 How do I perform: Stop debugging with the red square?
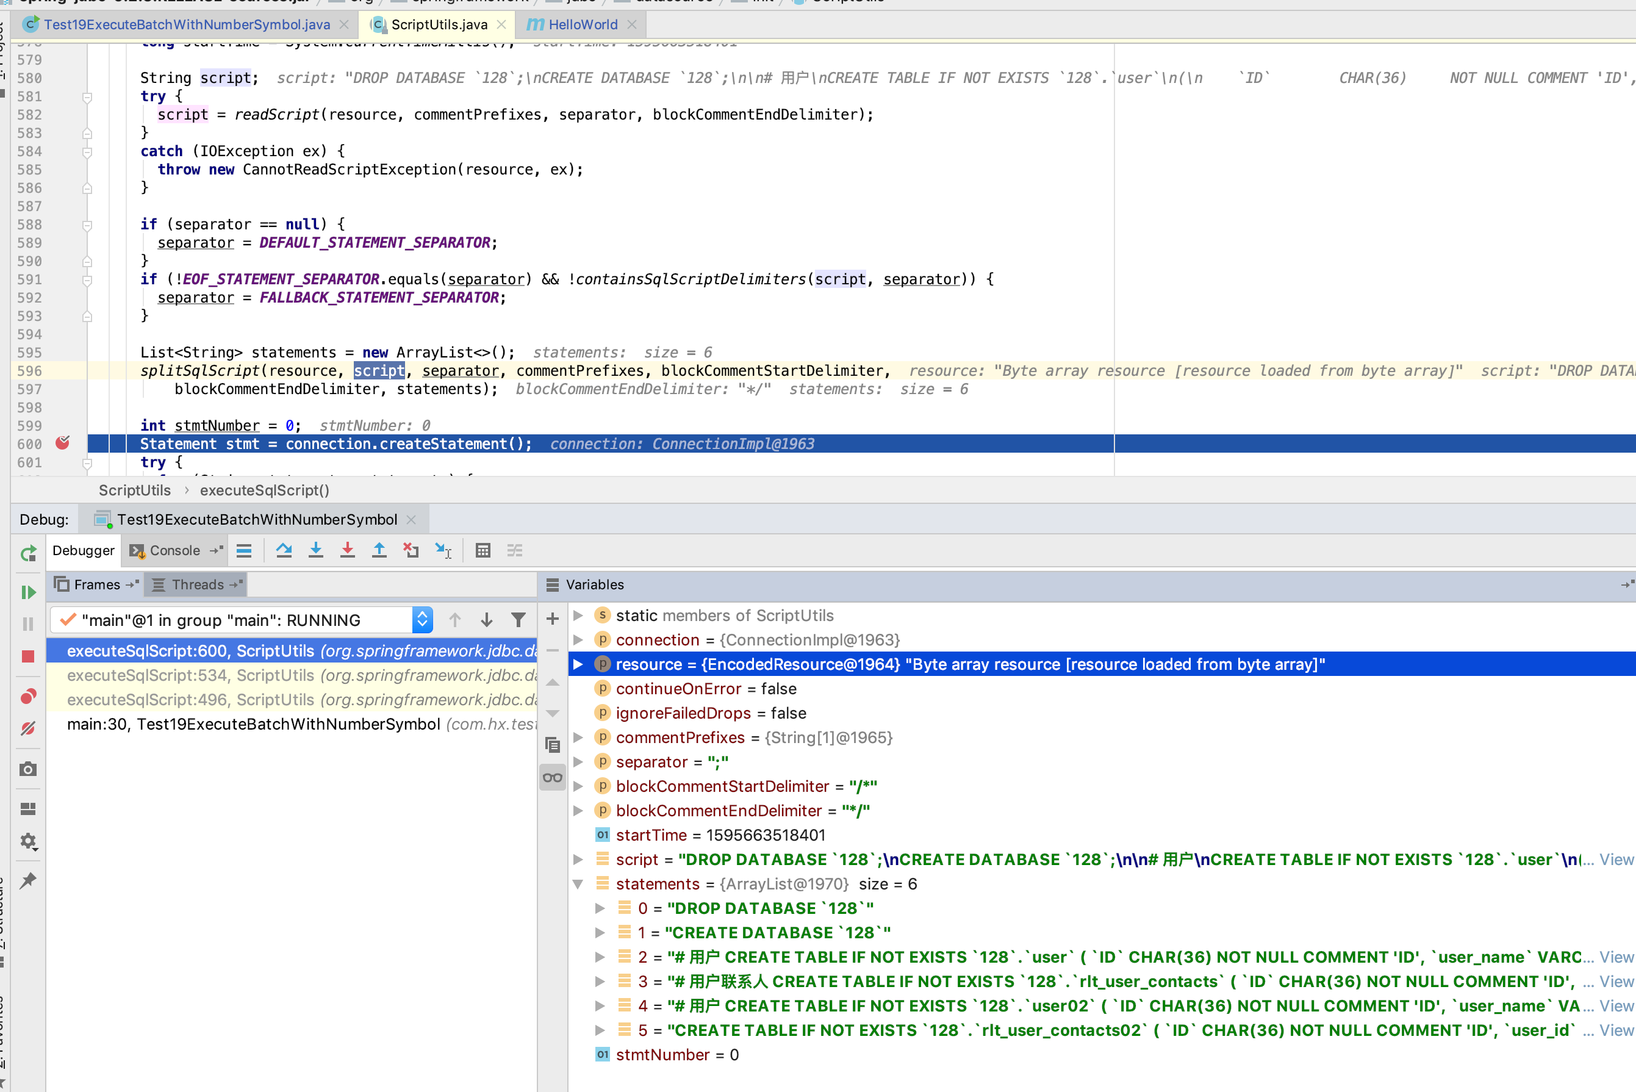(x=28, y=657)
